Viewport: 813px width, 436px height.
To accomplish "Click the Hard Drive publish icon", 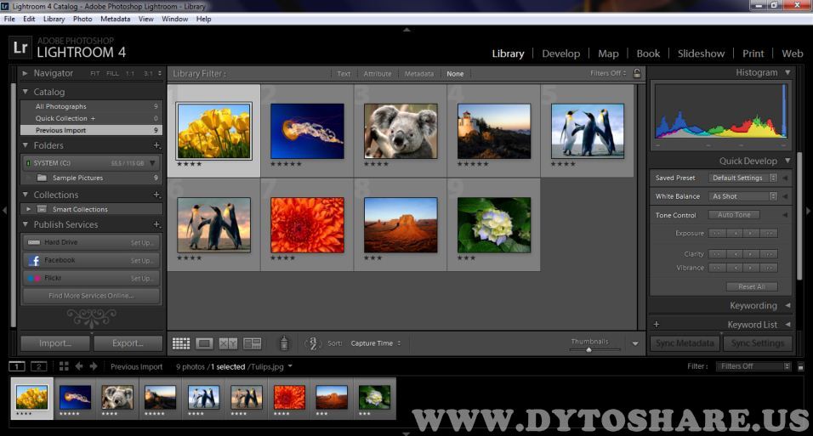I will [34, 242].
